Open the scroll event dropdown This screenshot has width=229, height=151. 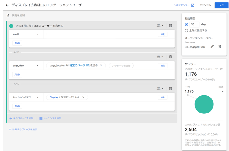pyautogui.click(x=38, y=34)
